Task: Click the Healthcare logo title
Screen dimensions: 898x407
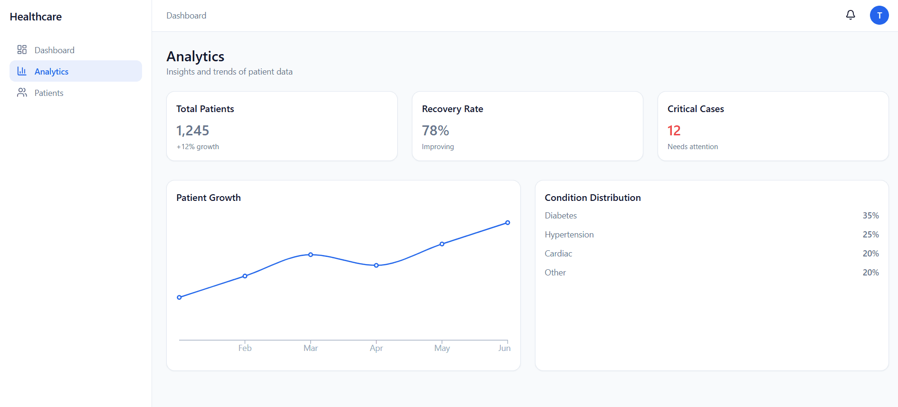Action: coord(36,17)
